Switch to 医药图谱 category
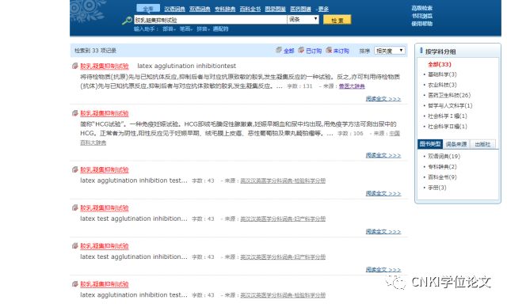Screen dimensions: 507x304 [301, 9]
